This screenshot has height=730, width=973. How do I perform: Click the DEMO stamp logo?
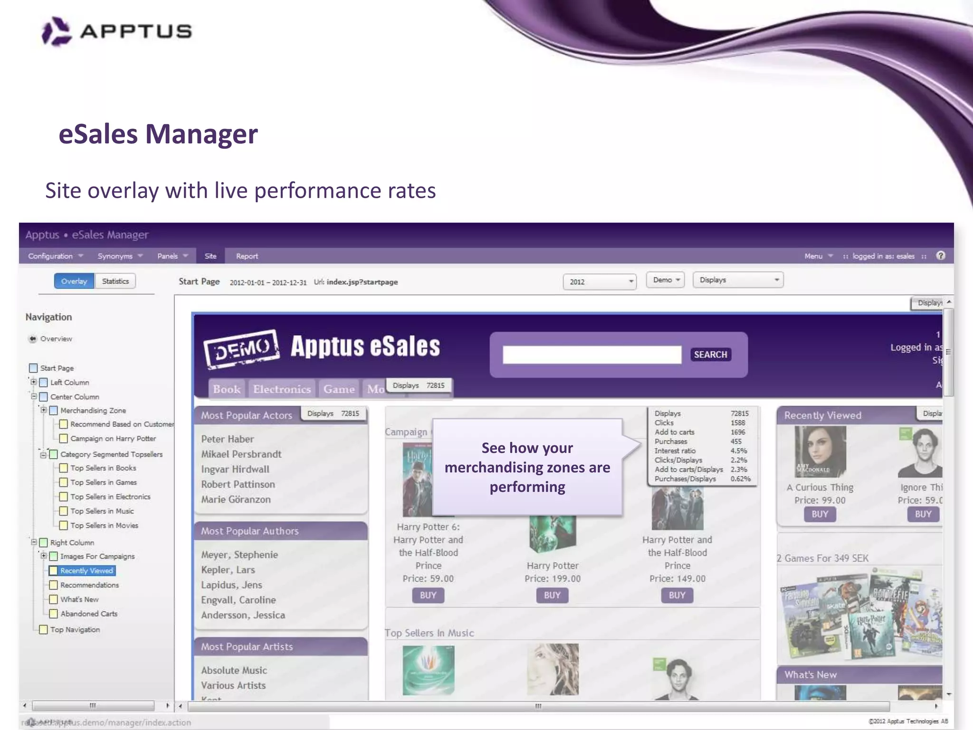point(241,349)
